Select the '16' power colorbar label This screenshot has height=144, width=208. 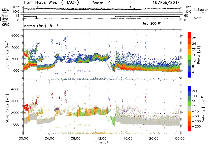tap(194, 55)
